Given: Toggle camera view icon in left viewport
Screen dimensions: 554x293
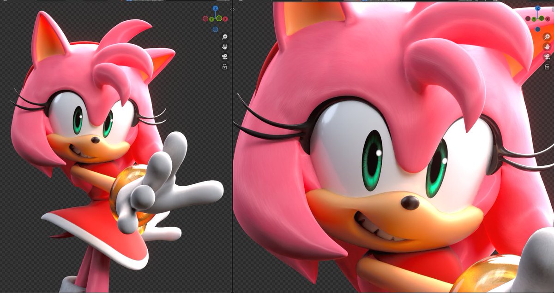Looking at the screenshot, I should pos(224,57).
